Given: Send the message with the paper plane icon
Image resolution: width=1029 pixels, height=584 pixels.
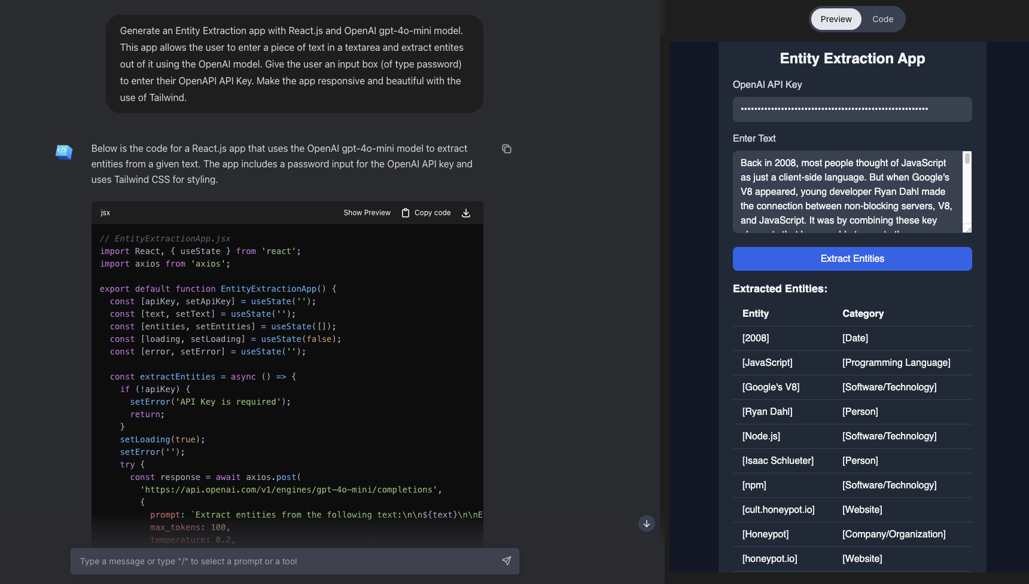Looking at the screenshot, I should [506, 561].
